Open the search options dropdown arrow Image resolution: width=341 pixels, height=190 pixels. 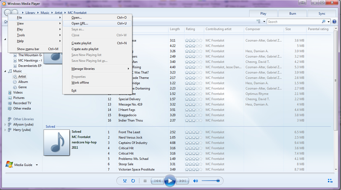329,22
